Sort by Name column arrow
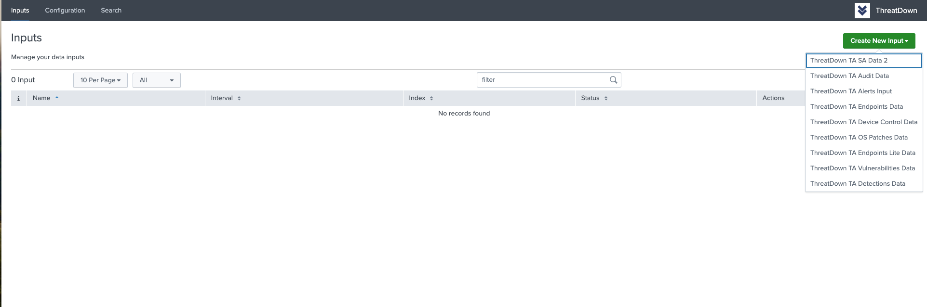Viewport: 927px width, 307px height. click(x=57, y=98)
